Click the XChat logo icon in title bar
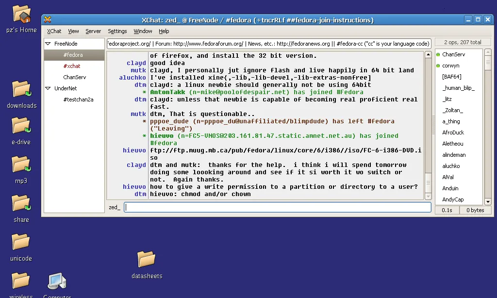Image resolution: width=497 pixels, height=298 pixels. pyautogui.click(x=48, y=19)
